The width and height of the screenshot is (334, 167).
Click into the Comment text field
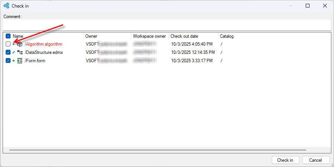[167, 25]
